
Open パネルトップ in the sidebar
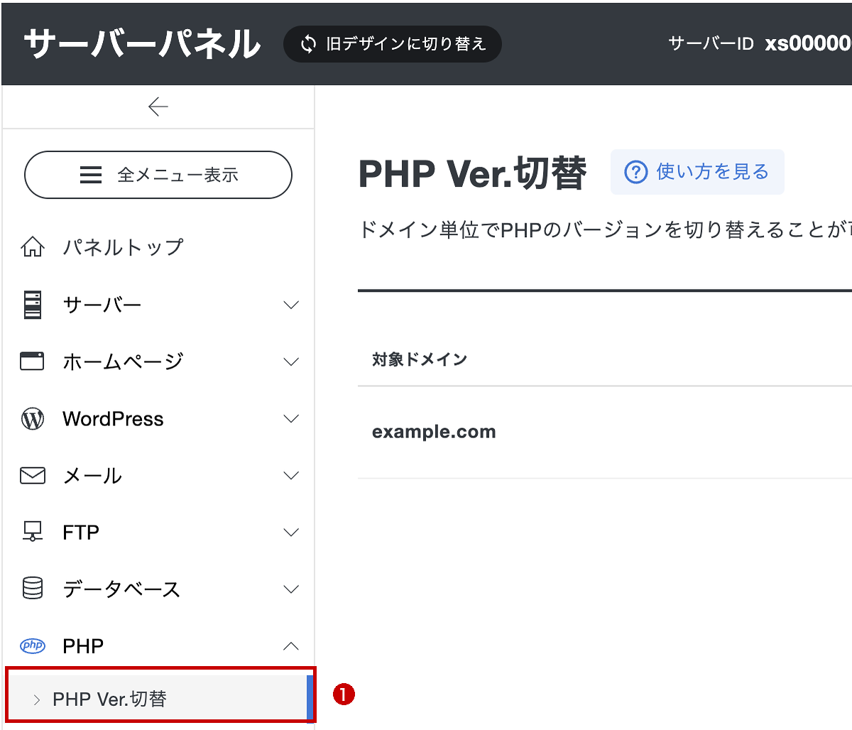(123, 247)
